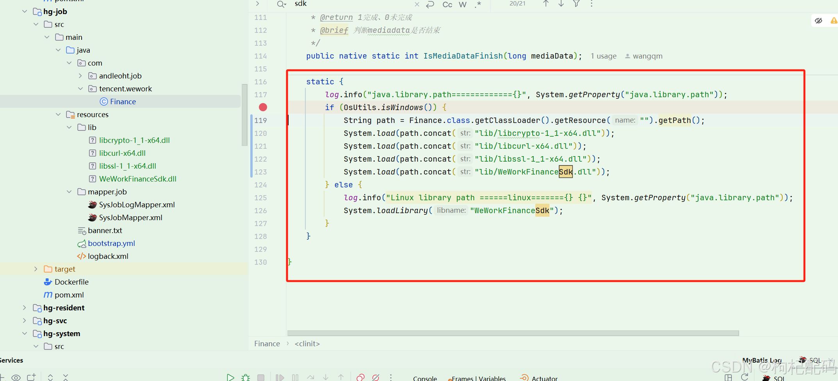Click Step Over debugger icon

click(x=310, y=377)
